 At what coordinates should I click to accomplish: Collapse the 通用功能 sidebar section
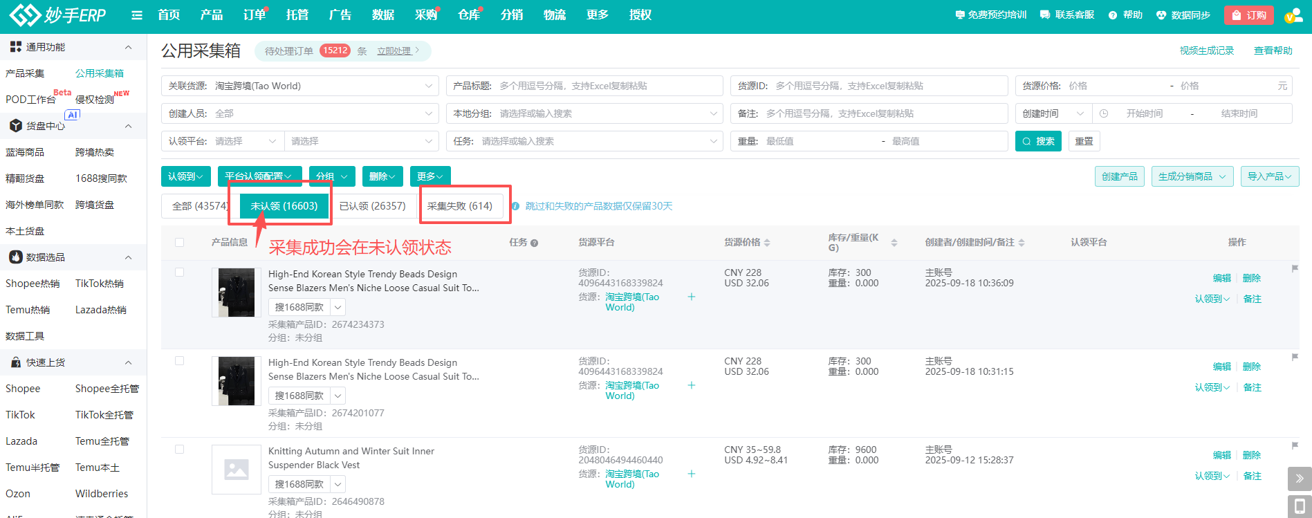pyautogui.click(x=128, y=47)
